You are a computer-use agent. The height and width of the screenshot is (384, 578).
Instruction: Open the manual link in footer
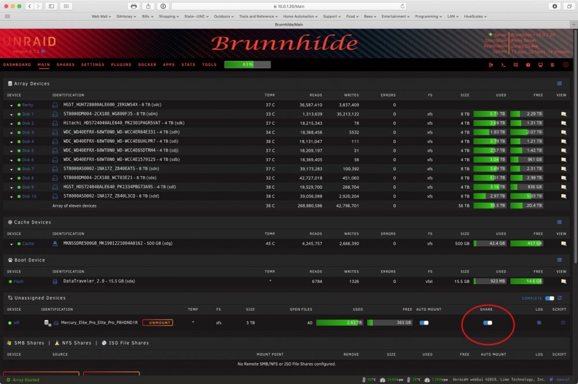point(563,379)
